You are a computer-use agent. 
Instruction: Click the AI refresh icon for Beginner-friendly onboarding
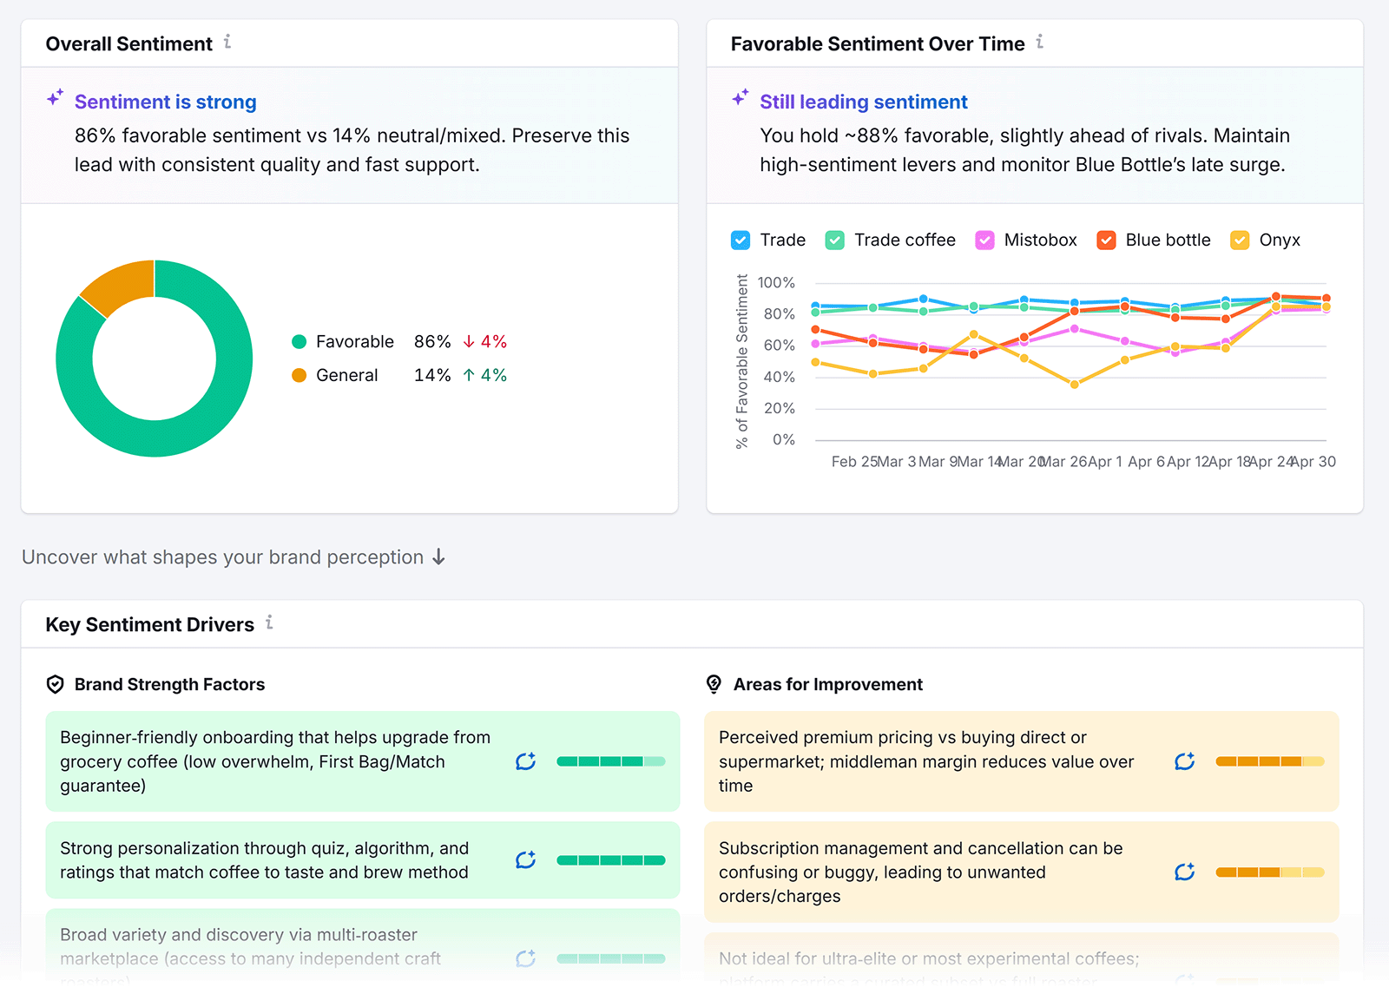pyautogui.click(x=526, y=761)
